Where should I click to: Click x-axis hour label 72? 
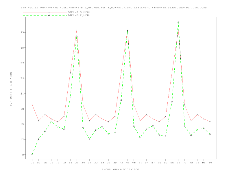[184, 163]
